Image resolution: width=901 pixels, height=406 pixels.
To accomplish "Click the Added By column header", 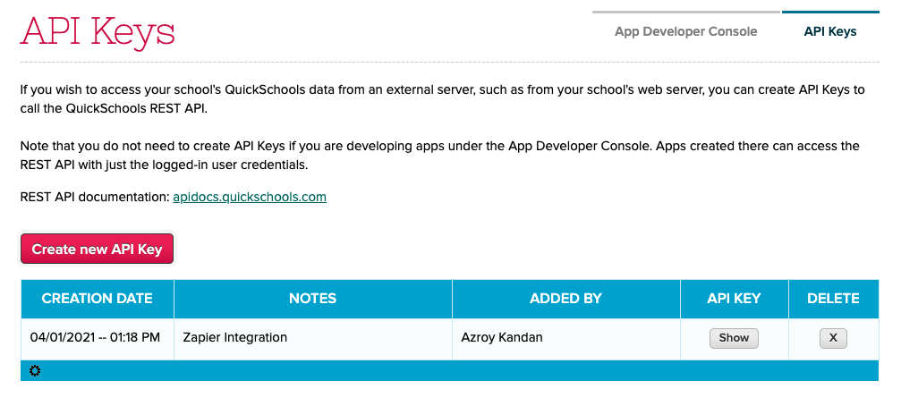I will pos(566,299).
